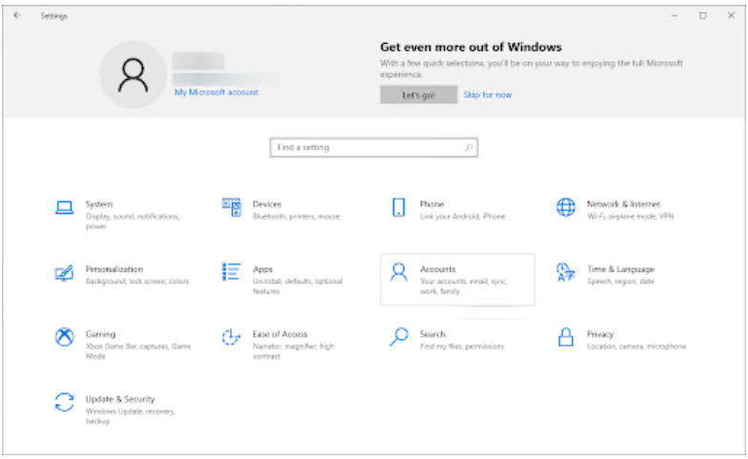Select the Phone icon
Image resolution: width=748 pixels, height=459 pixels.
point(399,207)
